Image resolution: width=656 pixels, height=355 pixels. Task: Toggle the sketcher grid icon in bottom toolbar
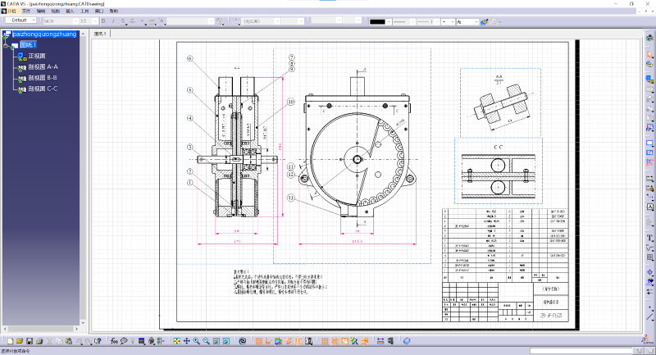(325, 341)
